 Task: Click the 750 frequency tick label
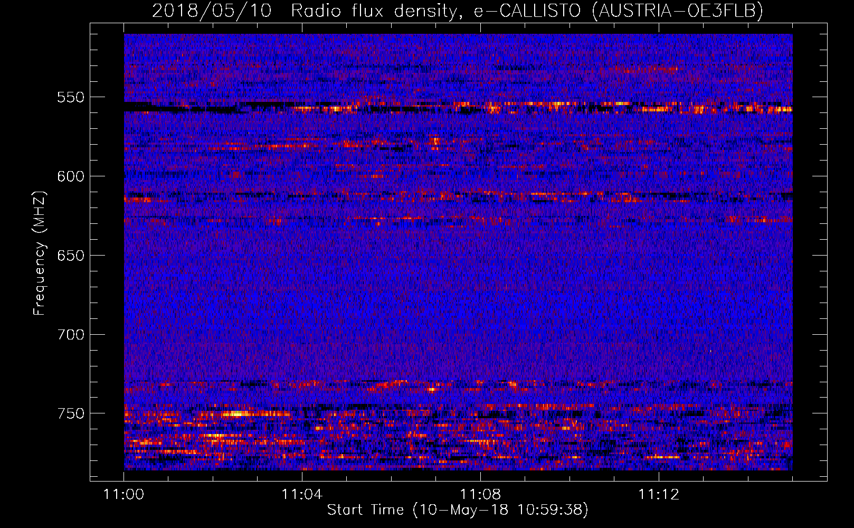(x=71, y=413)
